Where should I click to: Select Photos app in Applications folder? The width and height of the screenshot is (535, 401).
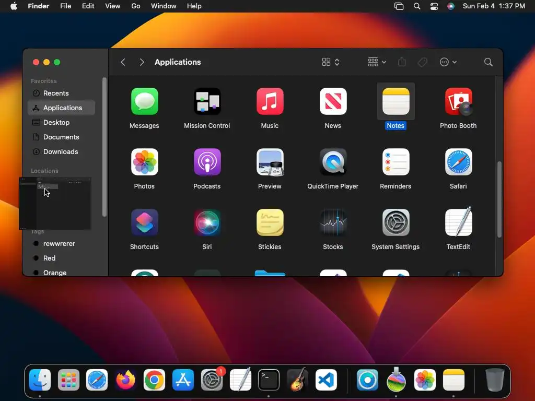[x=144, y=162]
